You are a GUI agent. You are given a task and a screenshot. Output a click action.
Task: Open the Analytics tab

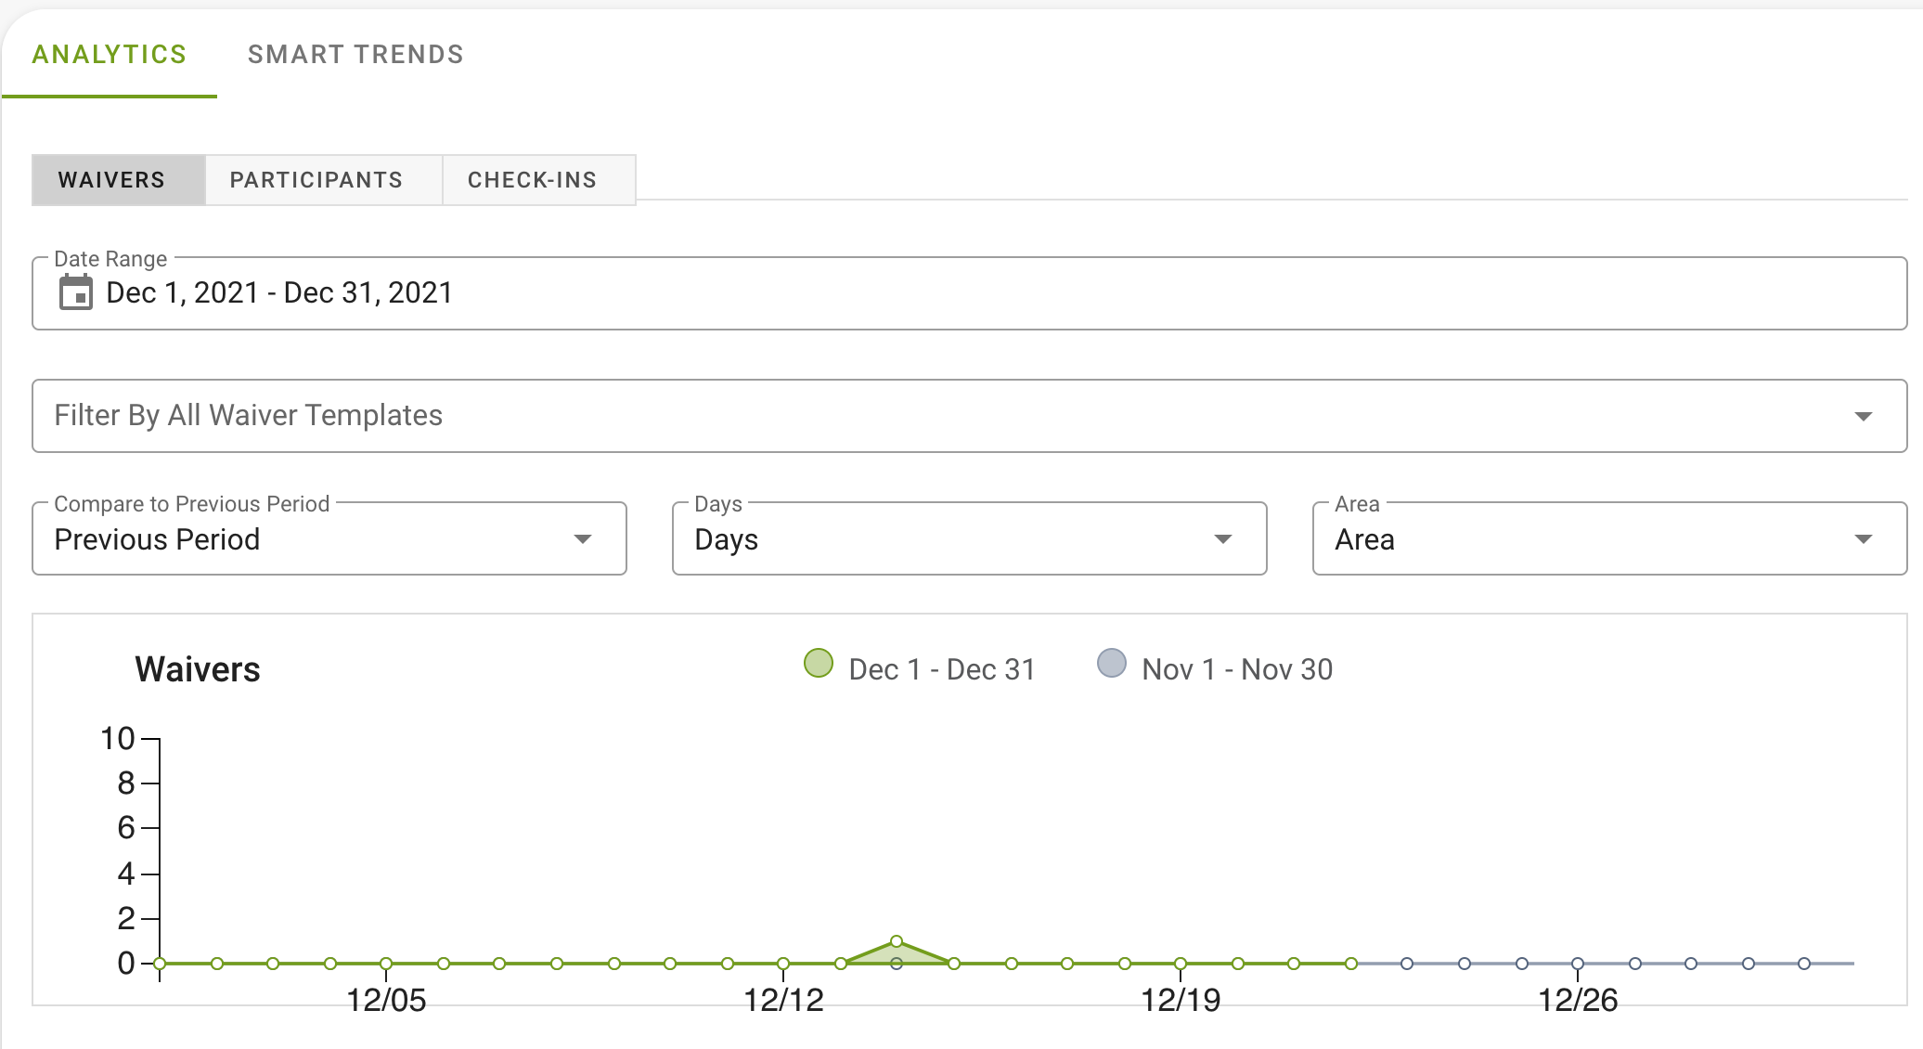click(110, 55)
